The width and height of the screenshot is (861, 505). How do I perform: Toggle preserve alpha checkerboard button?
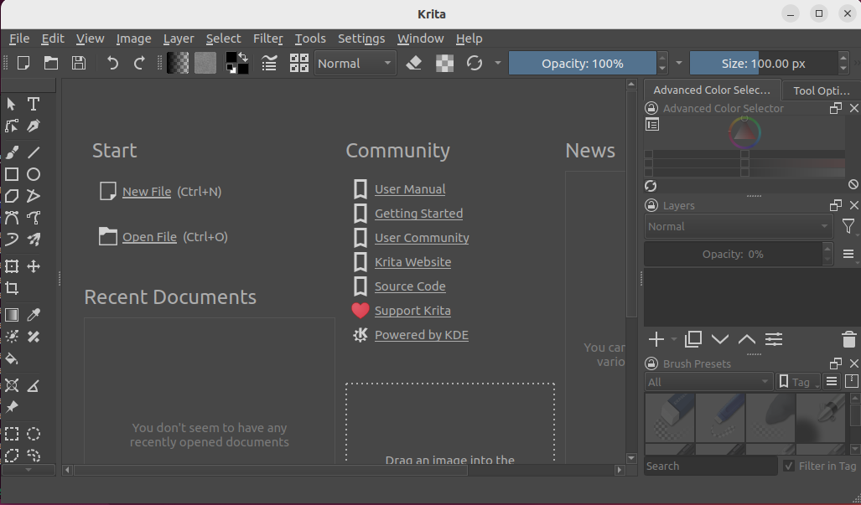(445, 63)
